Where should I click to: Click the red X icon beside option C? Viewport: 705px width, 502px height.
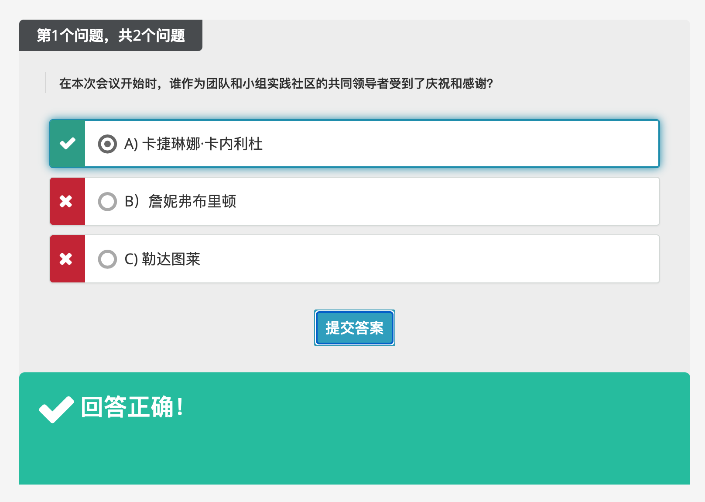(66, 259)
